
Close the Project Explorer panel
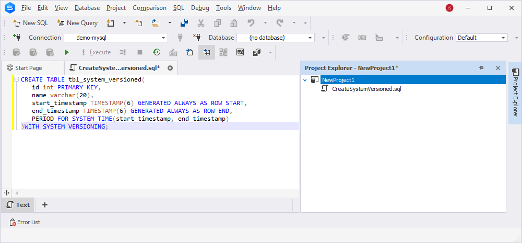498,68
